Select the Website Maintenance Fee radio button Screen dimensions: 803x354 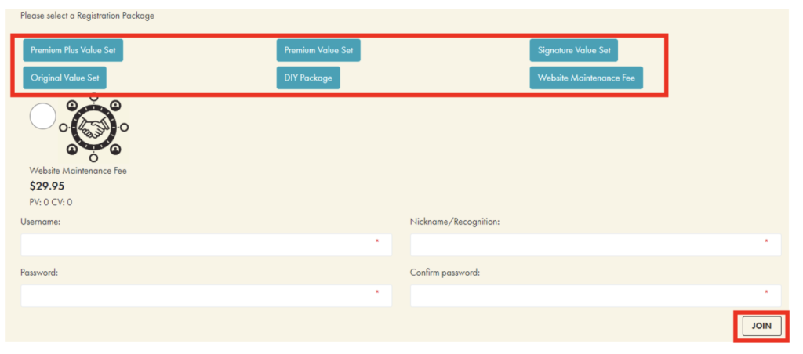43,116
